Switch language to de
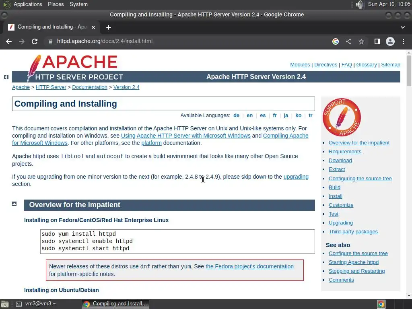The height and width of the screenshot is (309, 412). [x=236, y=115]
